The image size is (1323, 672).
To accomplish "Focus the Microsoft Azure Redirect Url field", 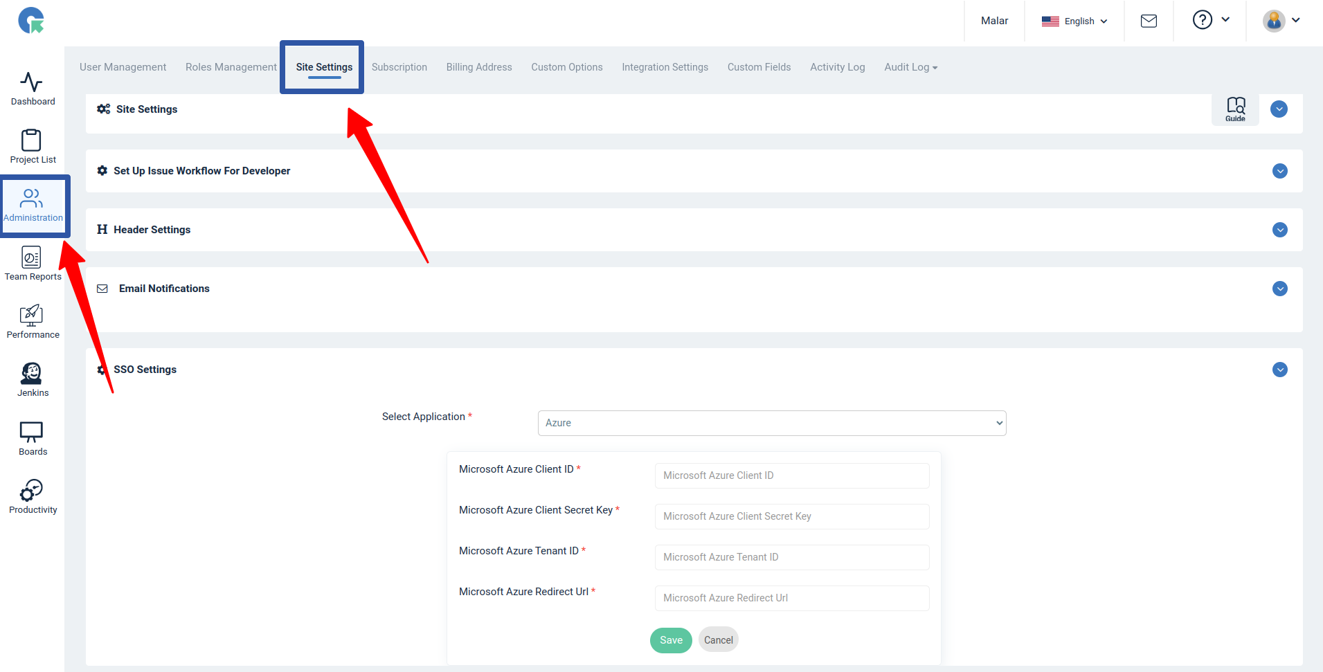I will [x=792, y=598].
